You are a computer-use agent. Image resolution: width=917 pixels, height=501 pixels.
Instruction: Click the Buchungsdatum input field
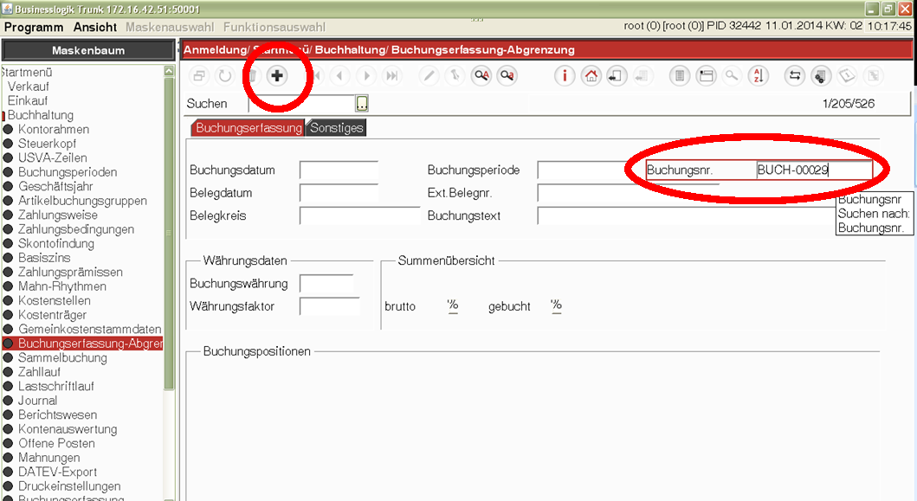(x=339, y=170)
